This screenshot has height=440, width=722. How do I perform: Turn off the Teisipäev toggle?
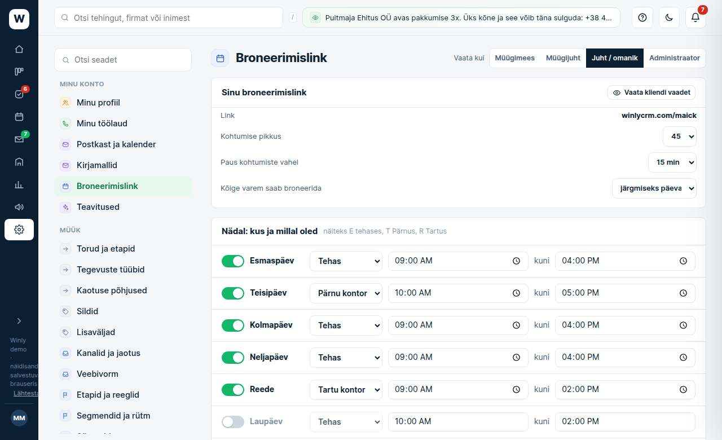pos(233,293)
